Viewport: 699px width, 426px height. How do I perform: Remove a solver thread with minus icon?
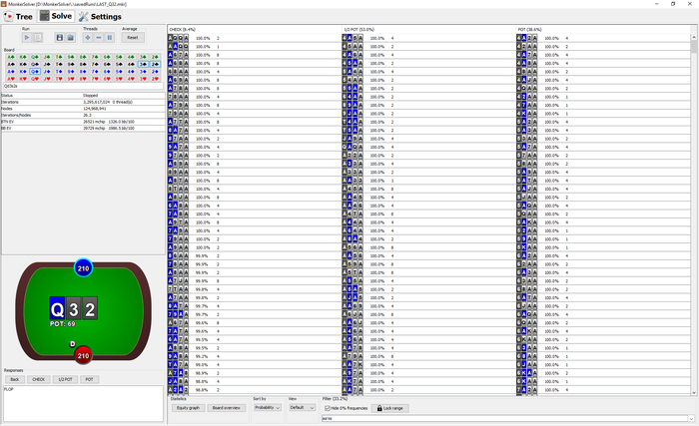click(x=99, y=38)
